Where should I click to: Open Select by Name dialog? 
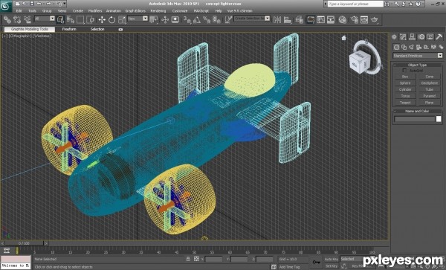(71, 19)
